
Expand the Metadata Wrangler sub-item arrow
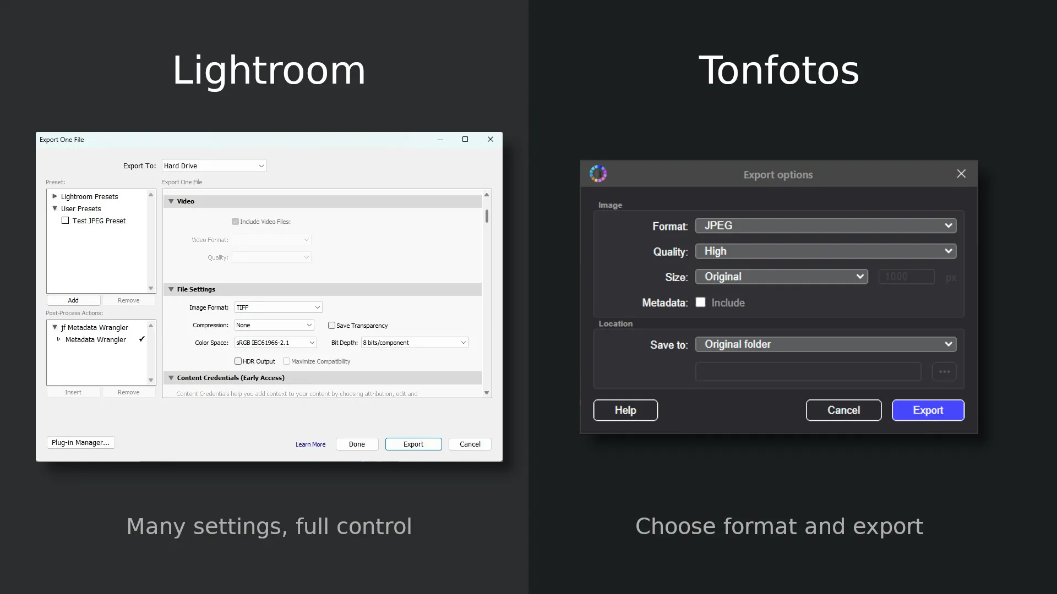[x=59, y=339]
